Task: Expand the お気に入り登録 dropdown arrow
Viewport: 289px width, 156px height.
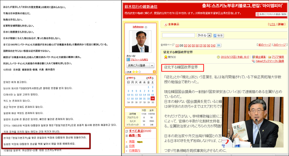Action: (152, 66)
